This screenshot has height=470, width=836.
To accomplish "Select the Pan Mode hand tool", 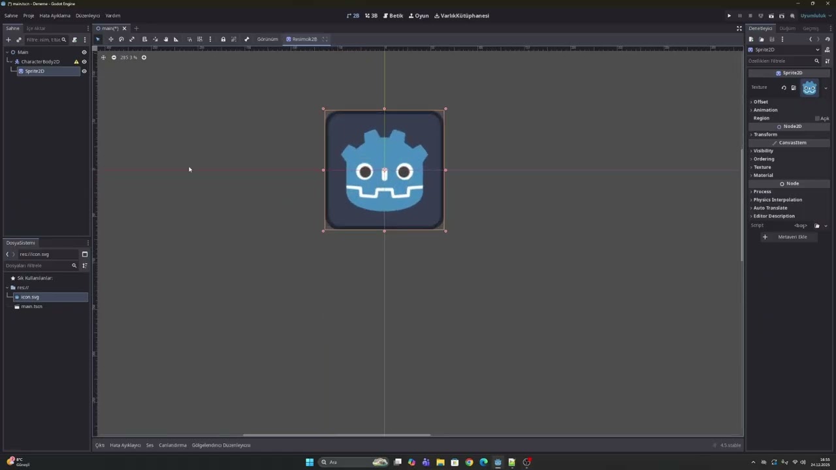I will tap(165, 39).
